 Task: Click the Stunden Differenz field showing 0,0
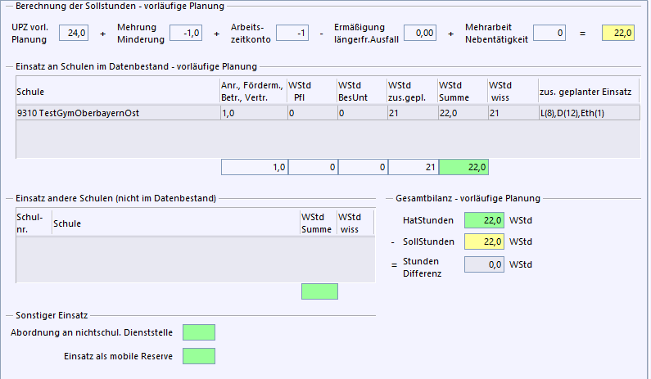pos(484,264)
